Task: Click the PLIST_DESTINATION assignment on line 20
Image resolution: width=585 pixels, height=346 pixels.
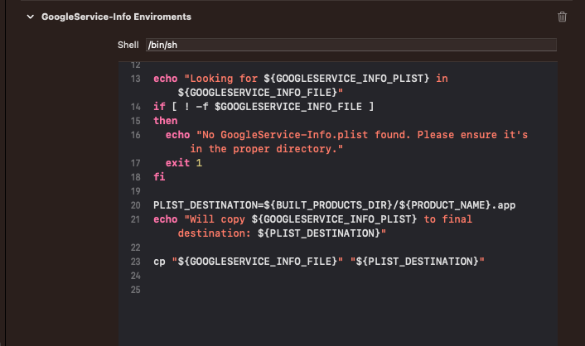Action: (x=334, y=205)
